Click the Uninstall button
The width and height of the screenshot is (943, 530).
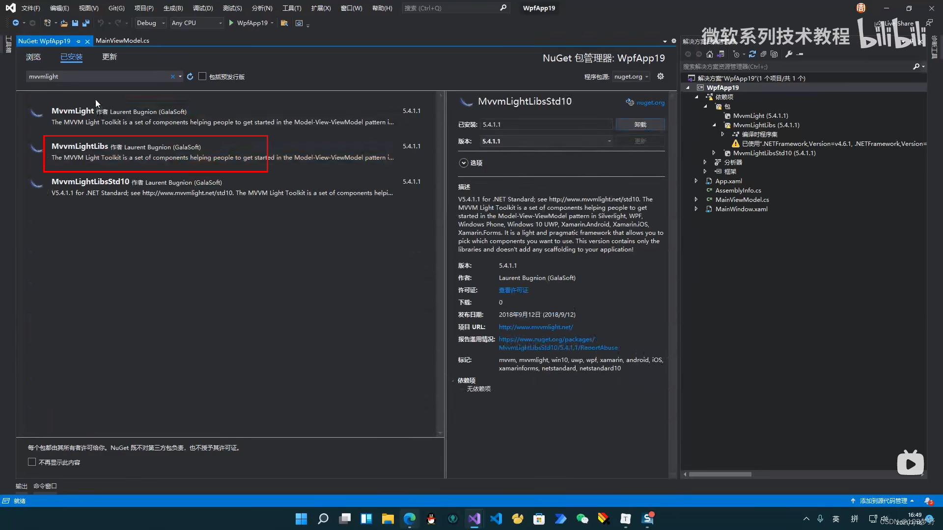pyautogui.click(x=640, y=124)
